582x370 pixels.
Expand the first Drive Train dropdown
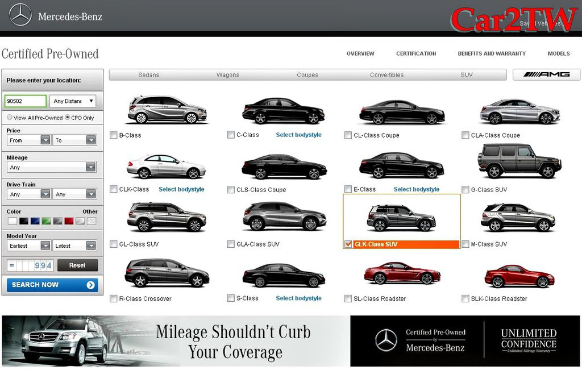pos(28,194)
